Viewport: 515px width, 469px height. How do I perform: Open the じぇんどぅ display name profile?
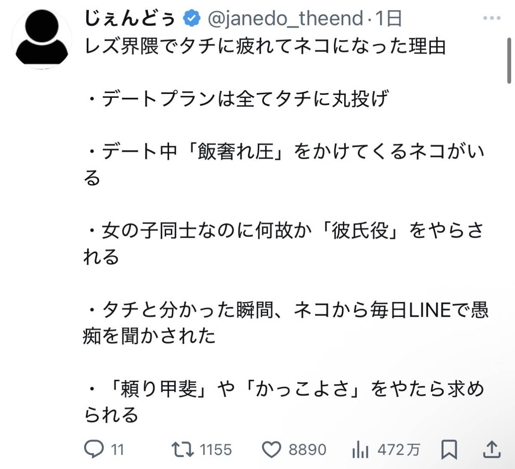pyautogui.click(x=130, y=18)
